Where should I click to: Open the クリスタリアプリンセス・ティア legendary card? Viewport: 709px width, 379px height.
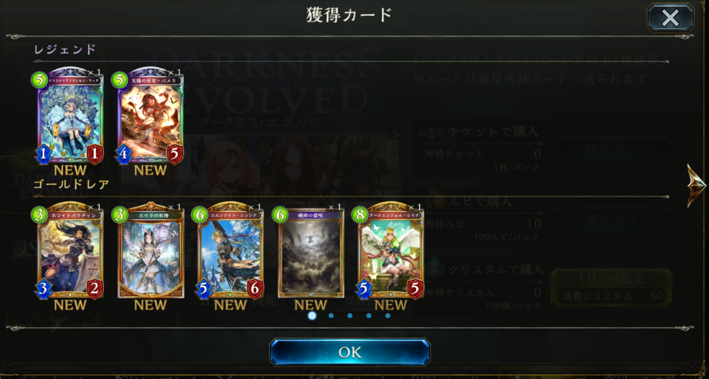click(x=70, y=115)
